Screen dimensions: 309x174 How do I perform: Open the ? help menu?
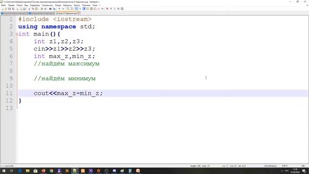tap(100, 5)
